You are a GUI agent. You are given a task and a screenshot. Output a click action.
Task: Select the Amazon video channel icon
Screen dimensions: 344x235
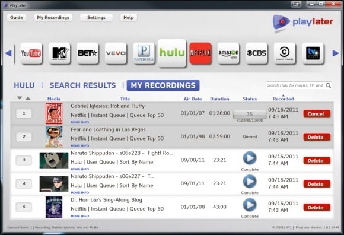point(228,53)
